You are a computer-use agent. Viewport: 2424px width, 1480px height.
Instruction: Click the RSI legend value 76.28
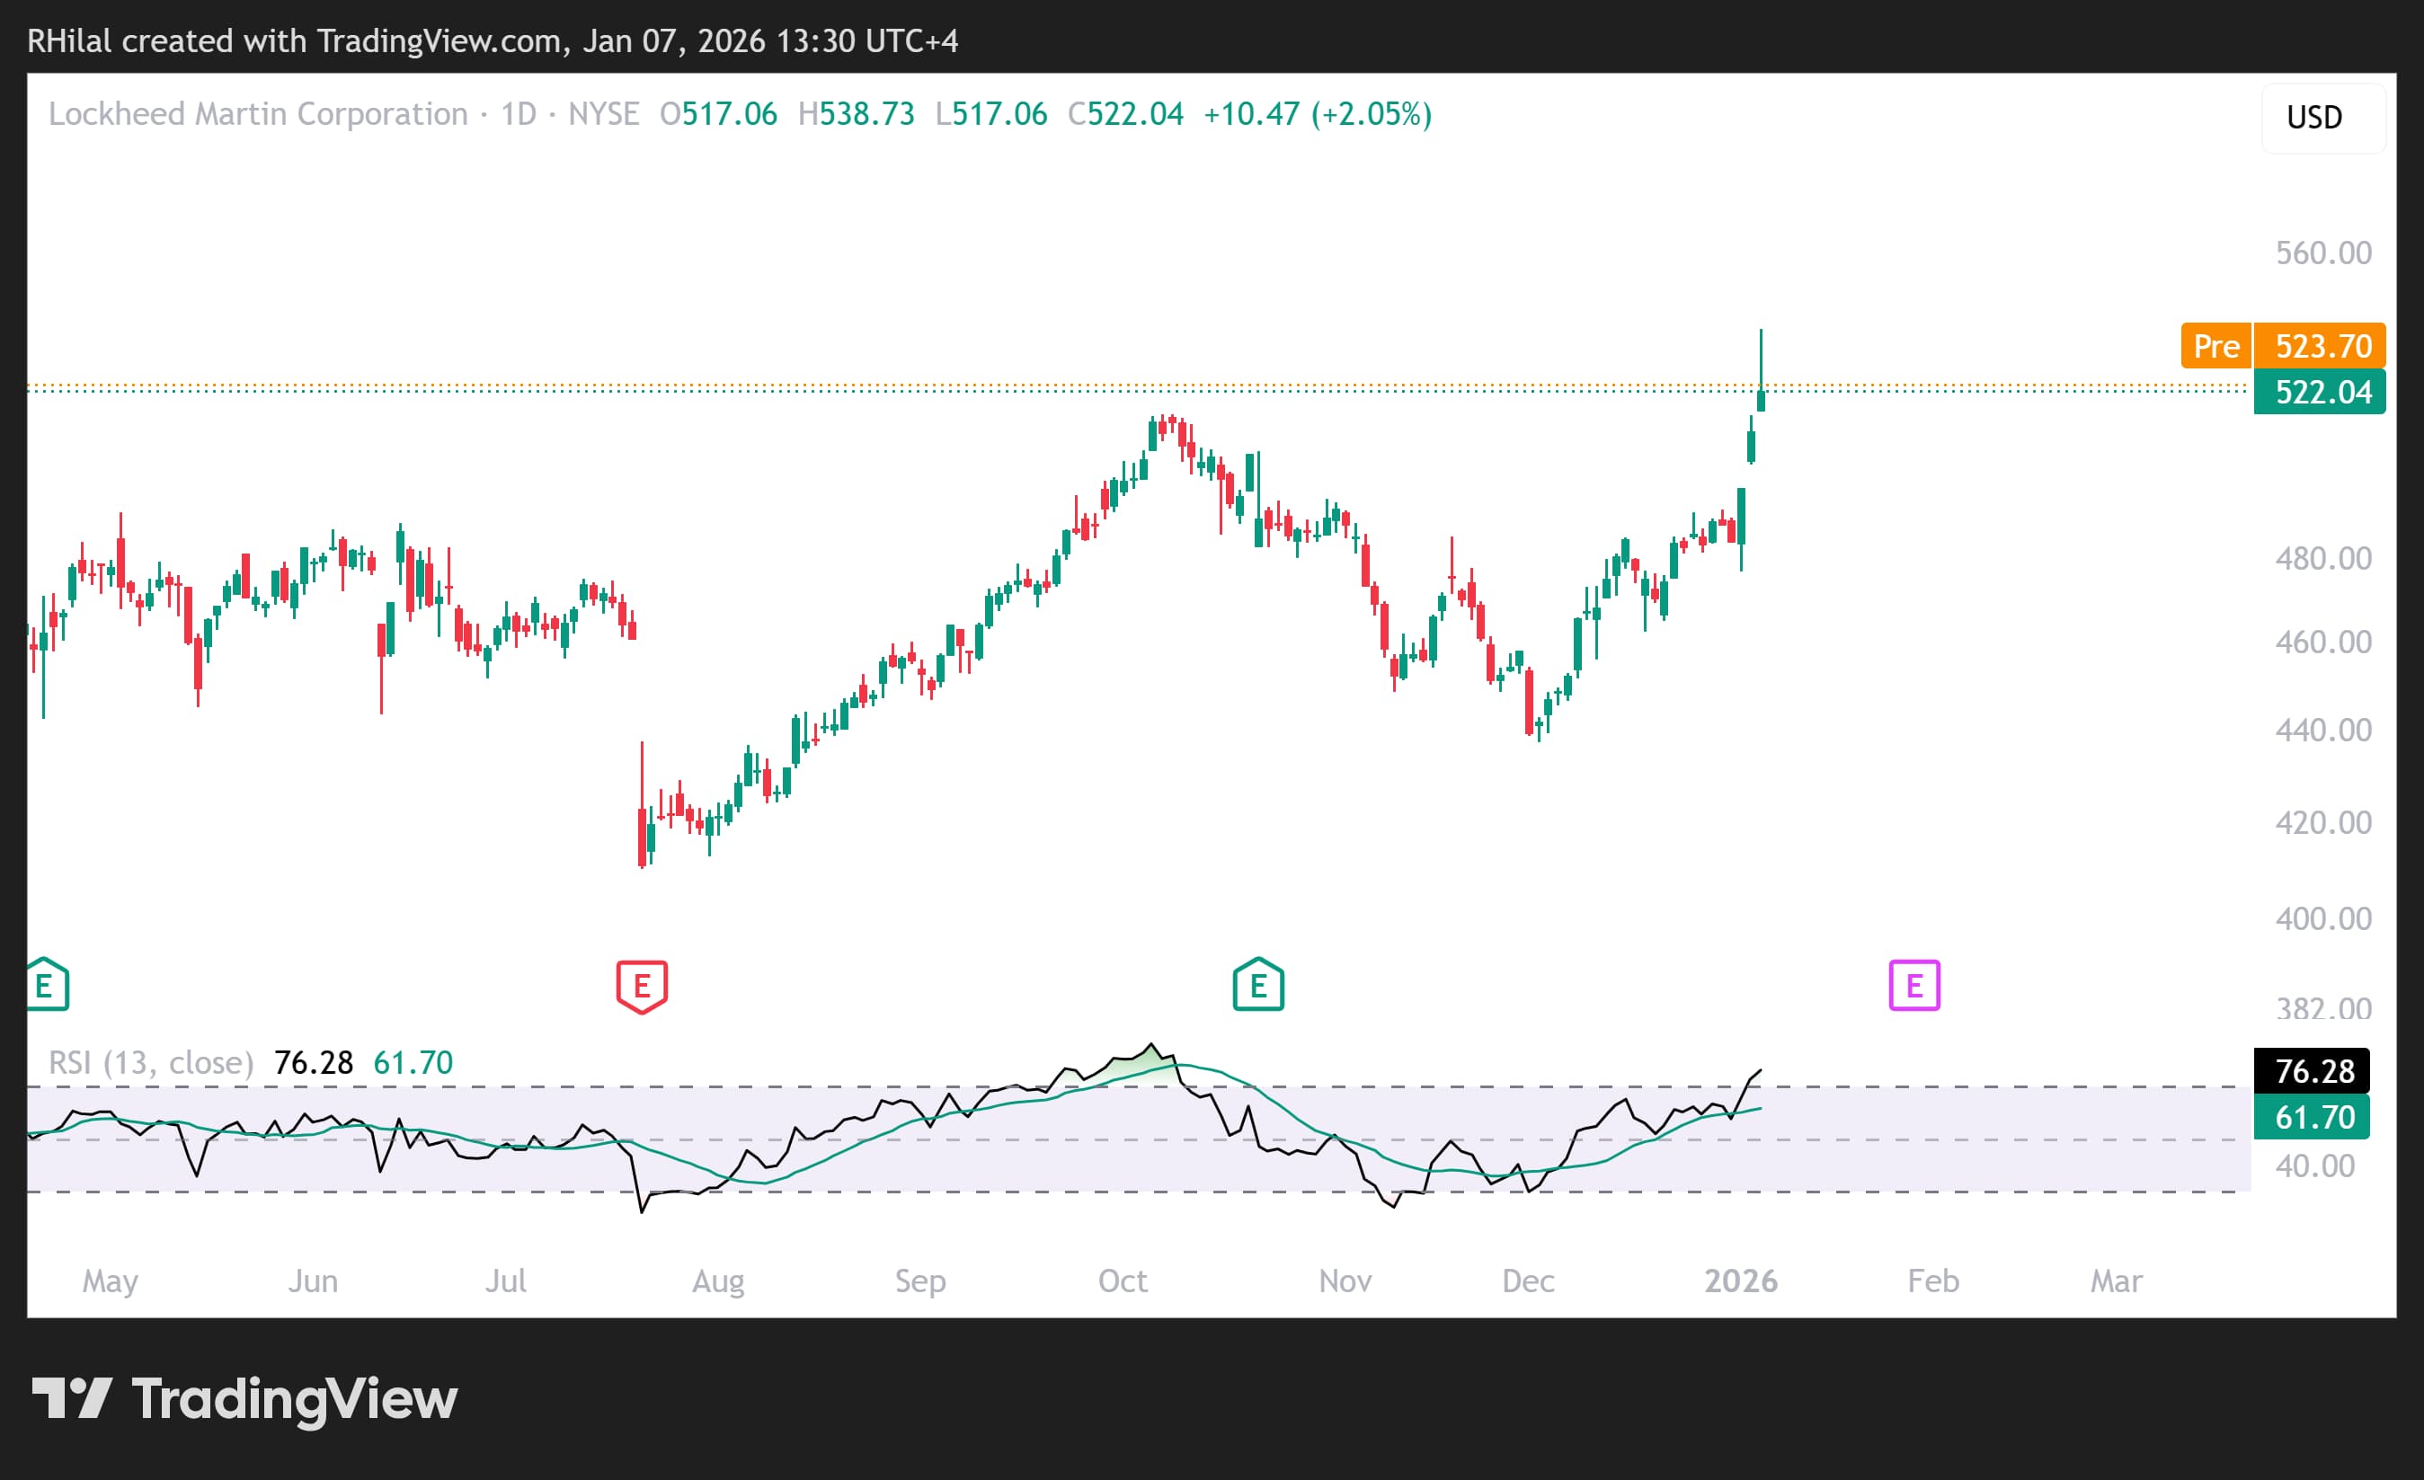click(313, 1063)
